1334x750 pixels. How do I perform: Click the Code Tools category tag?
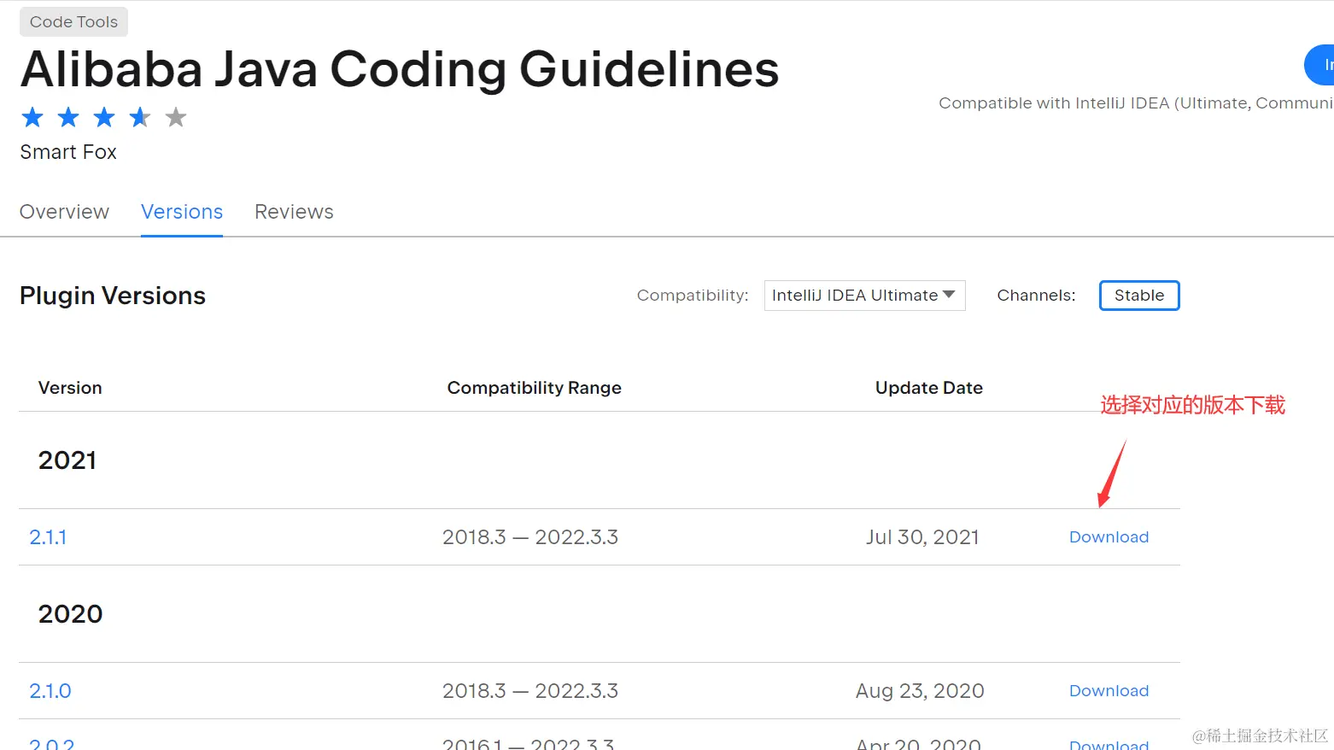(73, 22)
